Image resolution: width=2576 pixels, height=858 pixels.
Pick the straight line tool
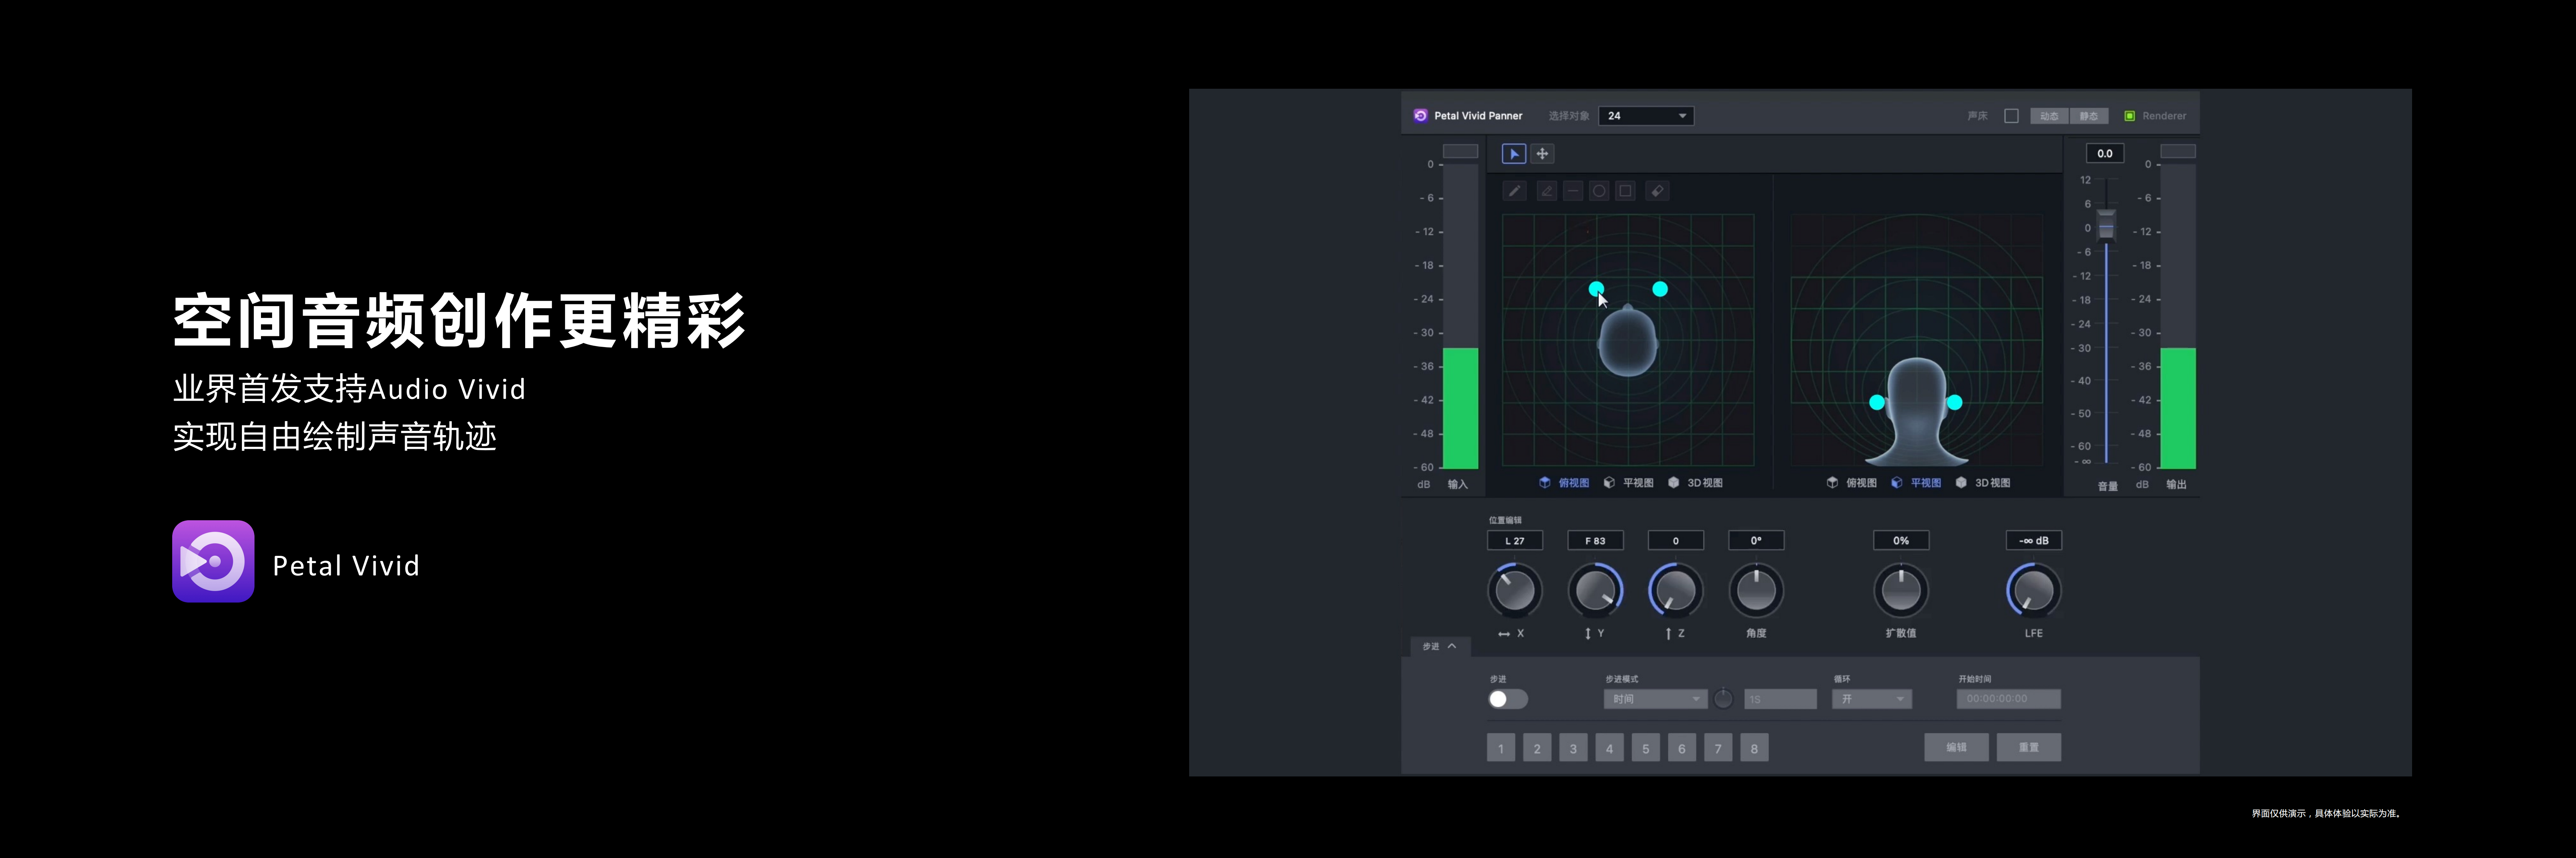click(1573, 191)
